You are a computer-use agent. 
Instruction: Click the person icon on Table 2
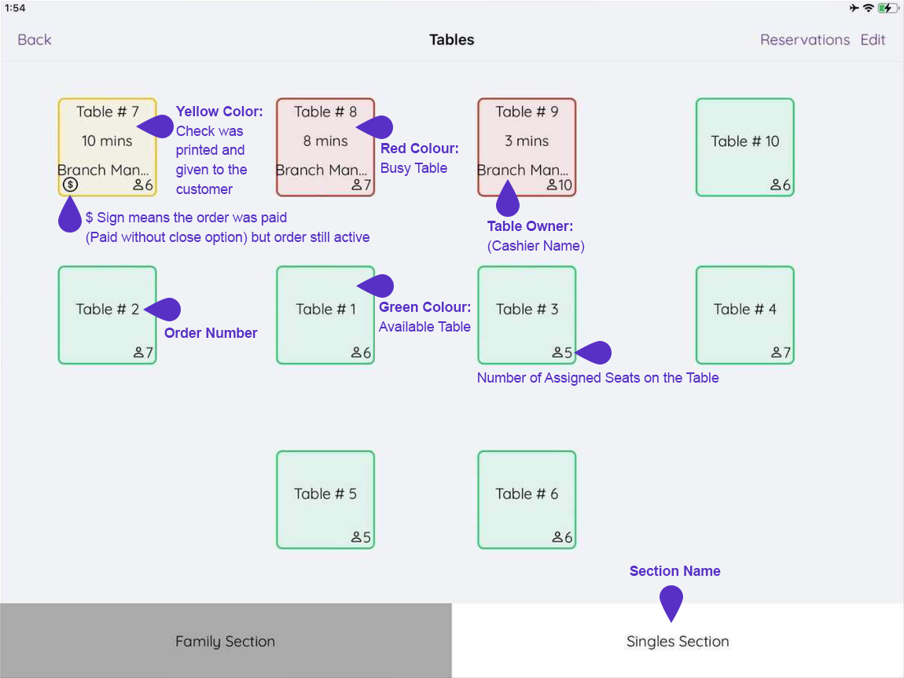141,353
